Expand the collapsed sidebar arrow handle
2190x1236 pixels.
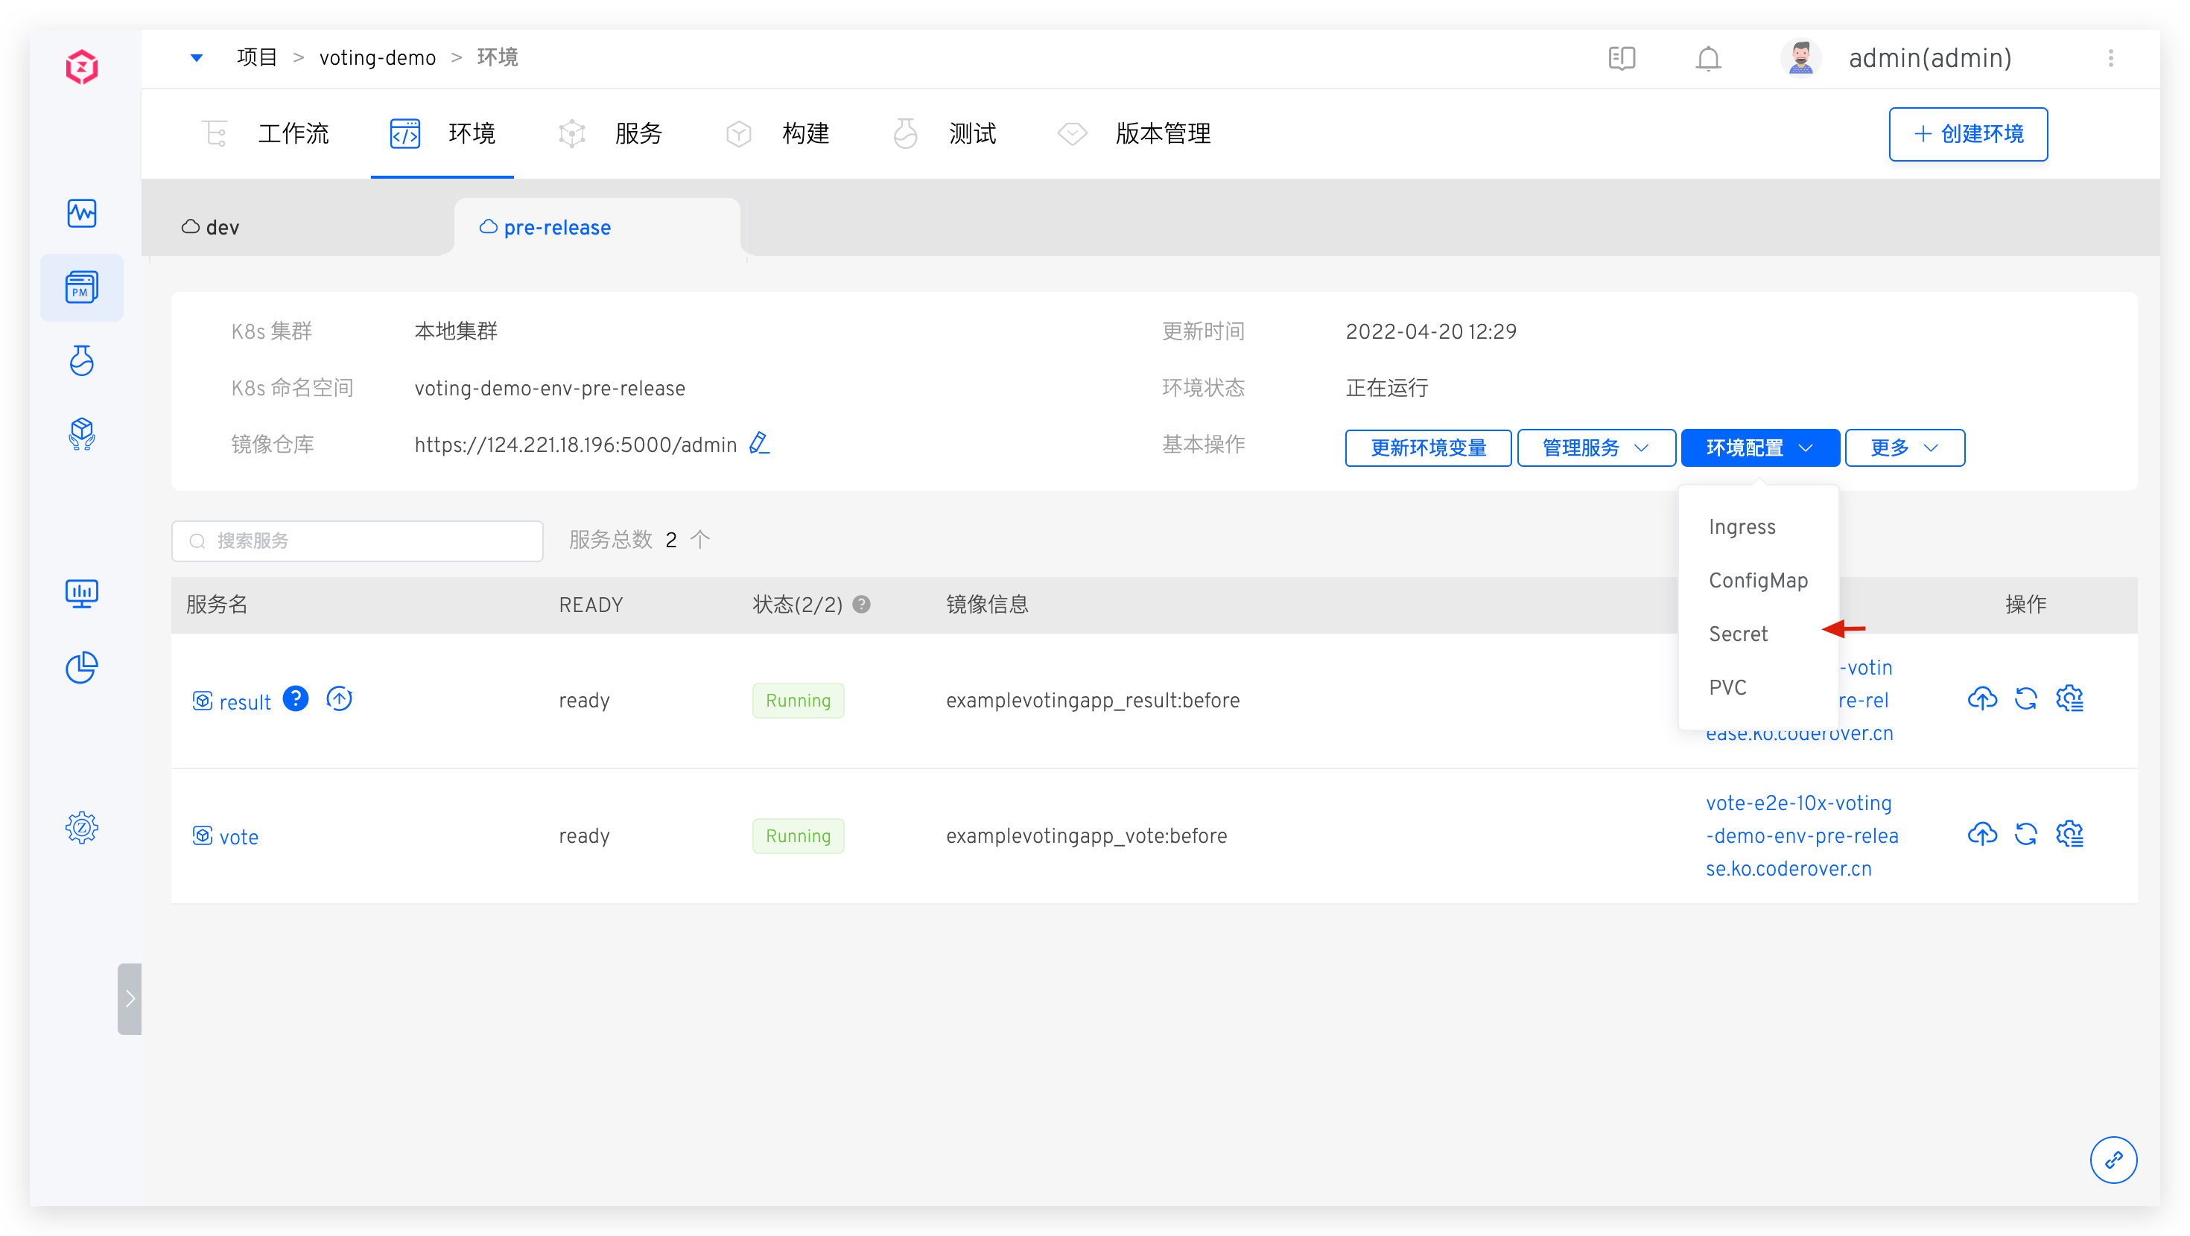point(129,998)
